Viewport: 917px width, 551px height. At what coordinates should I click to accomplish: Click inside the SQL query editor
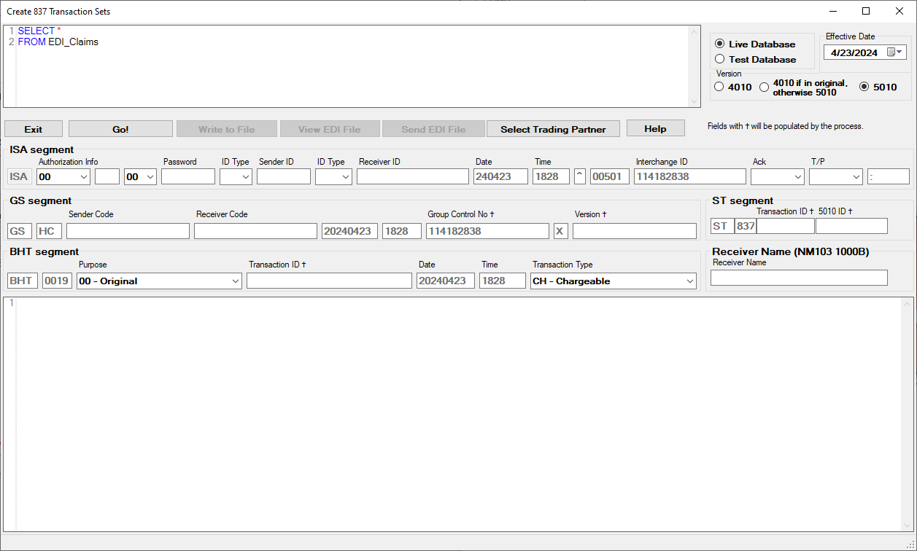point(352,66)
